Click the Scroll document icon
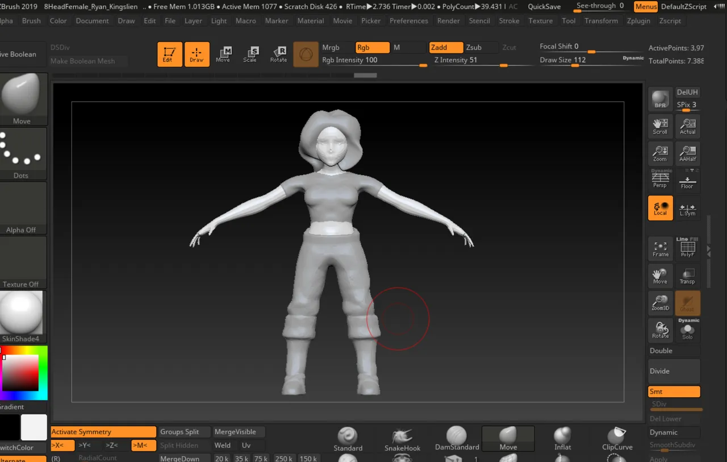The width and height of the screenshot is (727, 462). 660,126
